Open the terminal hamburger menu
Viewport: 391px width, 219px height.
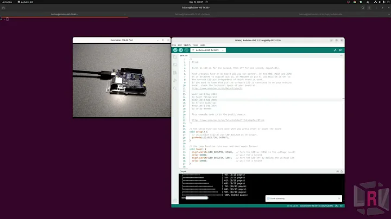[369, 8]
